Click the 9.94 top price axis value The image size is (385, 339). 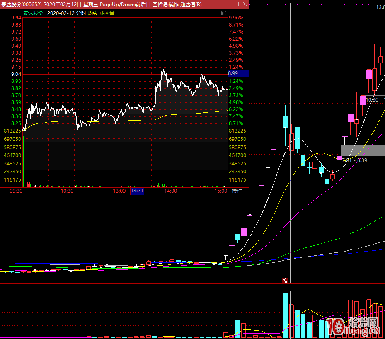[16, 18]
